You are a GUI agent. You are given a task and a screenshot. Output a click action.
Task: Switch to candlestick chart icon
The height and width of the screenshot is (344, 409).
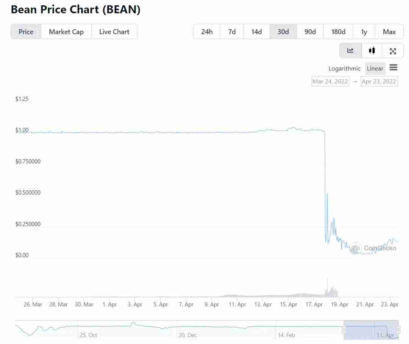(372, 50)
